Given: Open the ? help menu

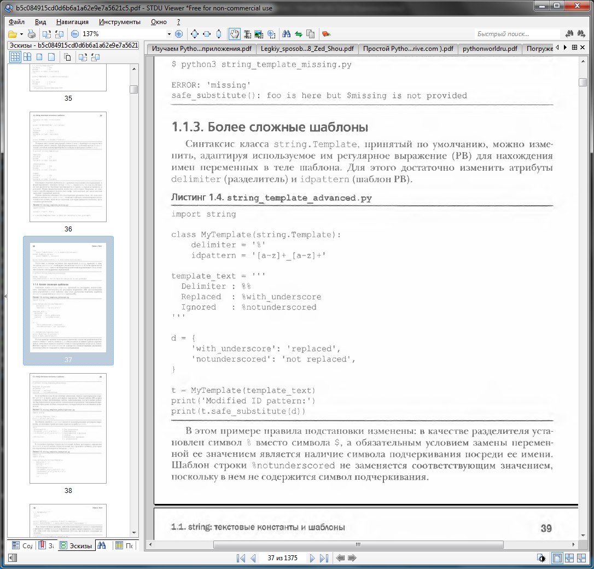Looking at the screenshot, I should click(179, 22).
